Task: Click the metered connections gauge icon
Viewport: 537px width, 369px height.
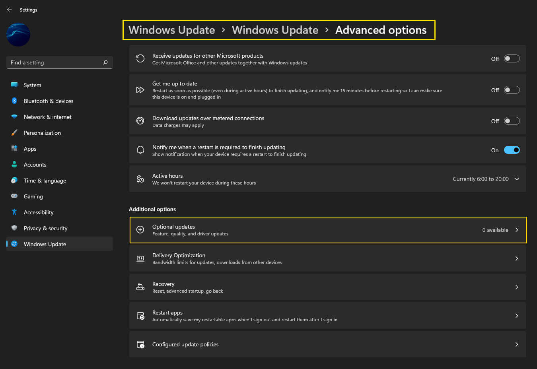Action: [140, 121]
